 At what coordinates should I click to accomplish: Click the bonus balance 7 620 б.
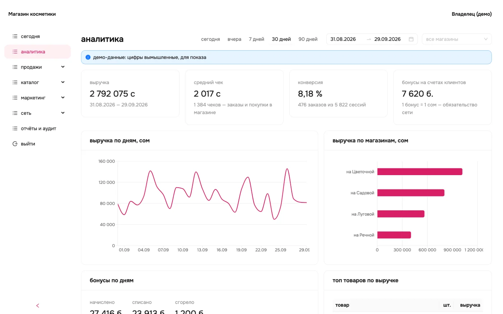[x=417, y=94]
